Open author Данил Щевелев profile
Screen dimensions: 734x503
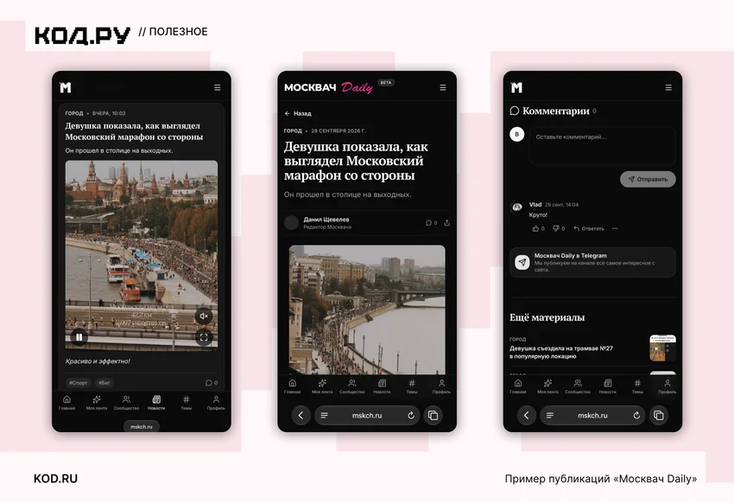coord(319,222)
